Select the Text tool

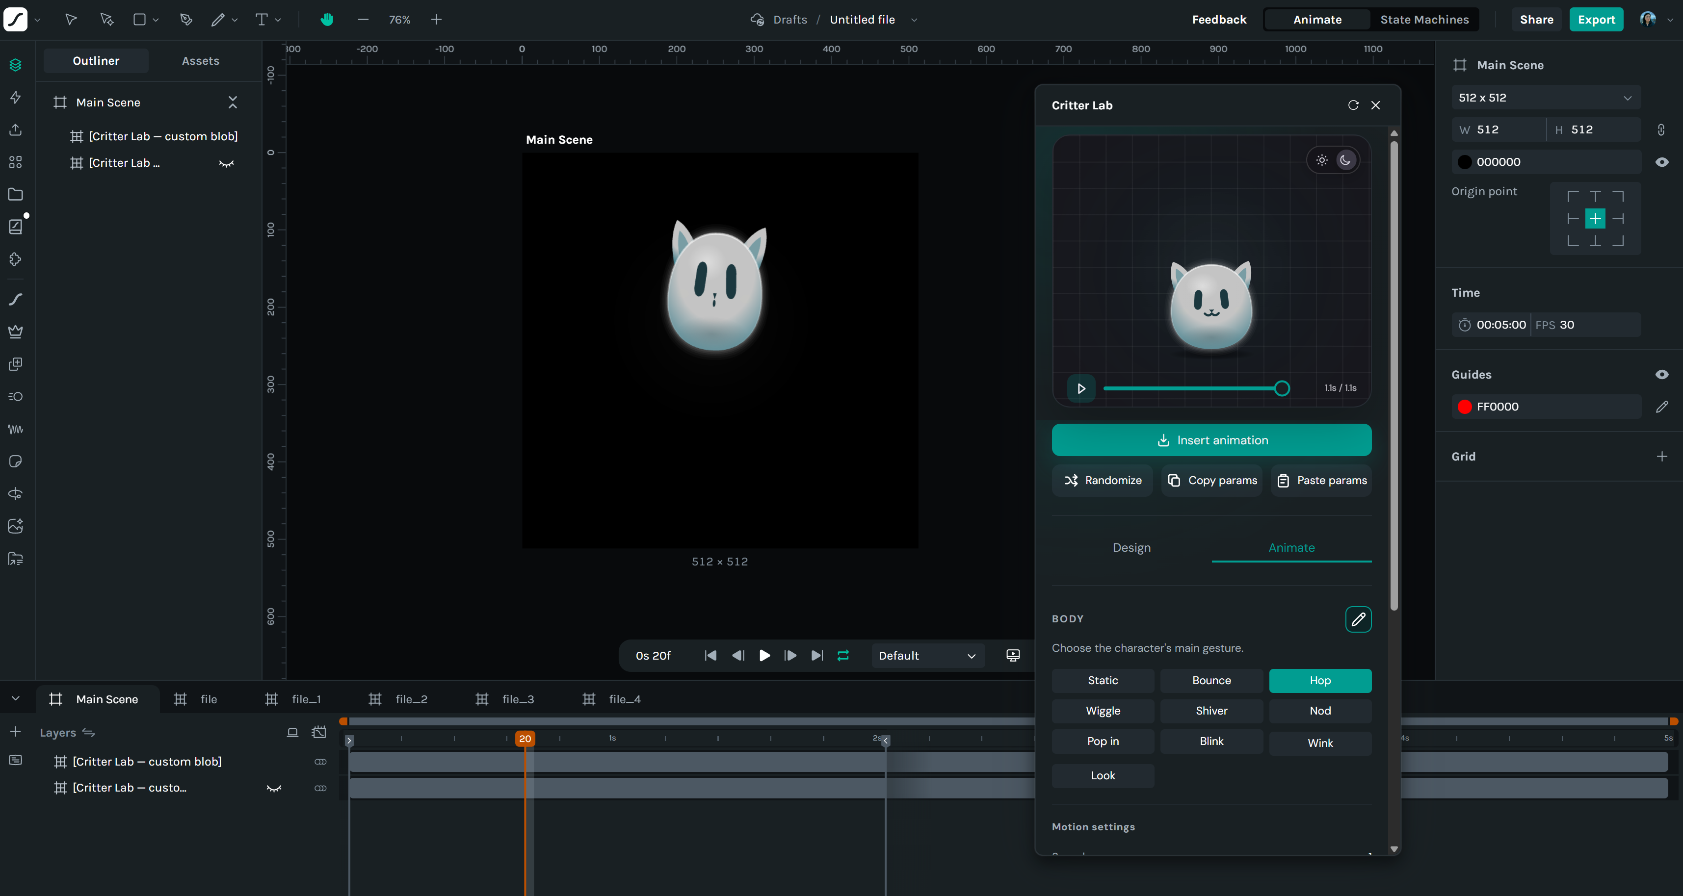[x=262, y=20]
